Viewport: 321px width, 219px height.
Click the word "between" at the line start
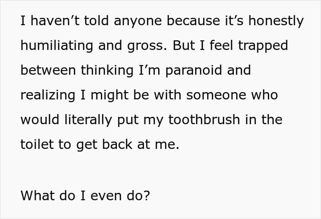click(48, 70)
